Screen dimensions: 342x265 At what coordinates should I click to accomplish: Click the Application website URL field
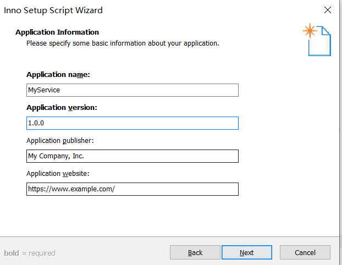(132, 189)
